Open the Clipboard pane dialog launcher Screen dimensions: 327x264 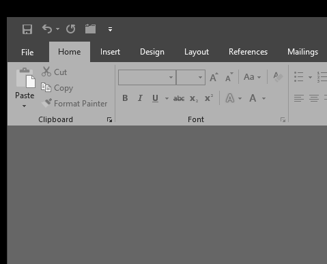pos(109,120)
